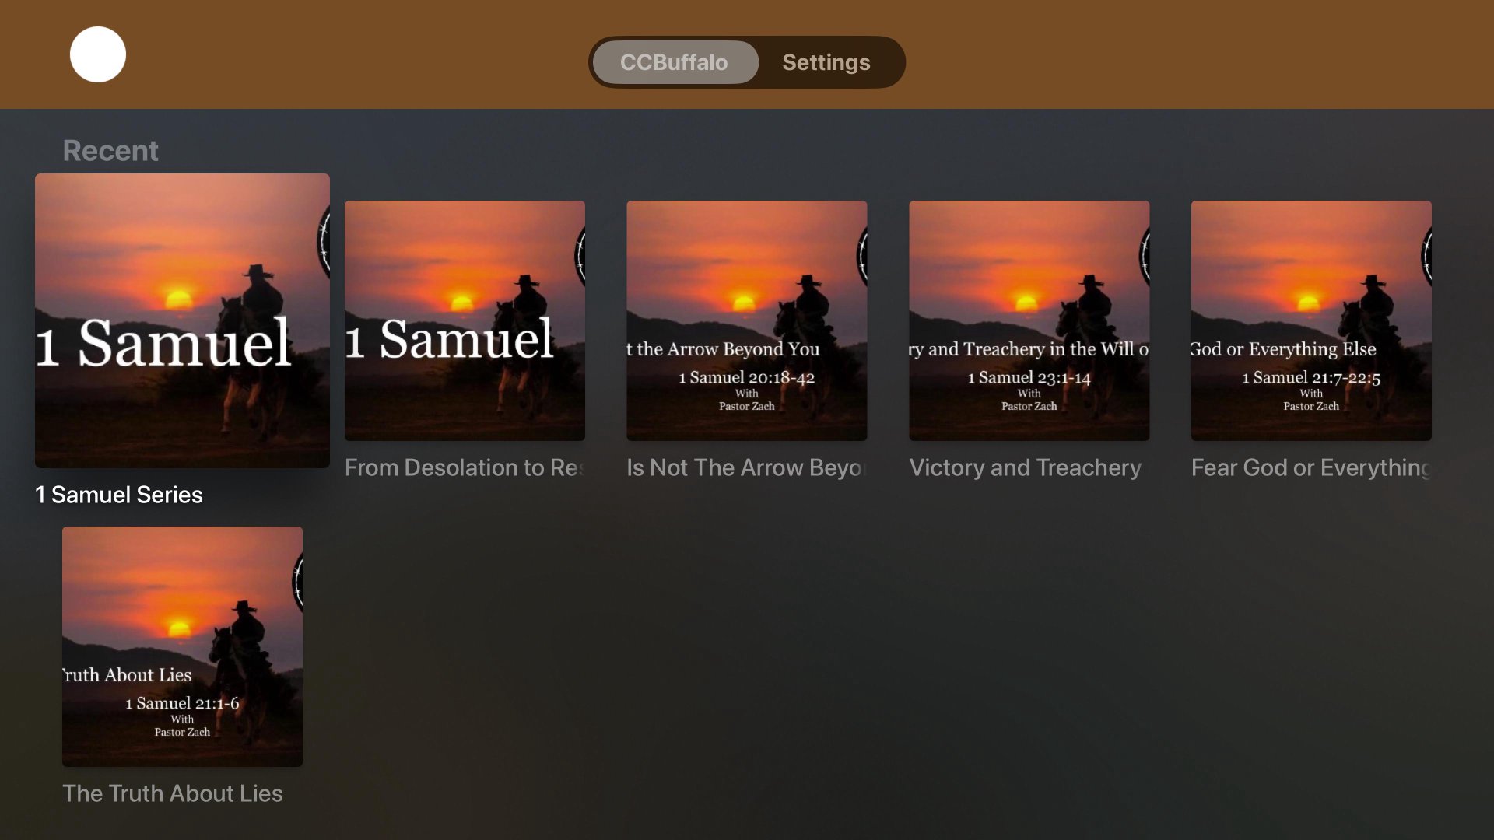Click the Recent section header
This screenshot has width=1494, height=840.
click(x=110, y=150)
